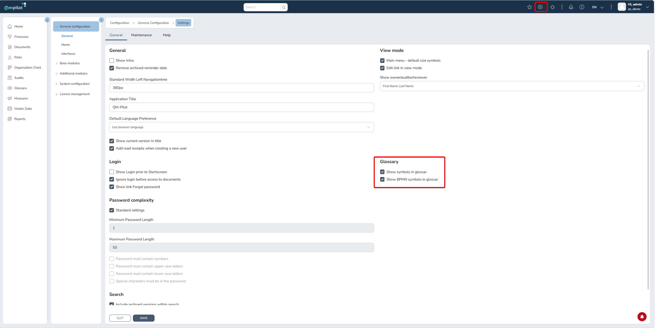Screen dimensions: 655x328
Task: Click the QUIT button
Action: [120, 318]
